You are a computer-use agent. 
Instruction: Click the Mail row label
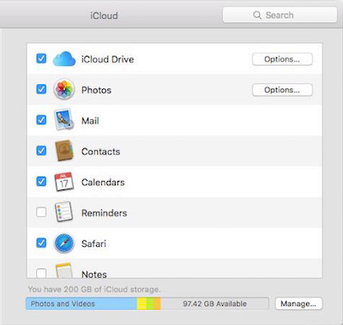[x=90, y=121]
